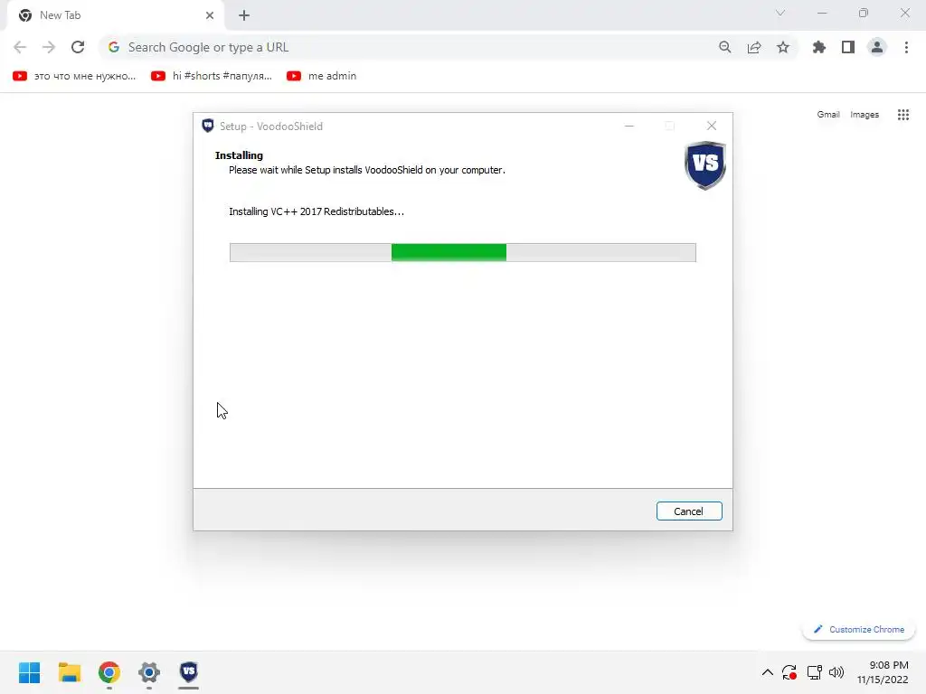Click the Chrome back arrow
The image size is (926, 694).
point(20,47)
